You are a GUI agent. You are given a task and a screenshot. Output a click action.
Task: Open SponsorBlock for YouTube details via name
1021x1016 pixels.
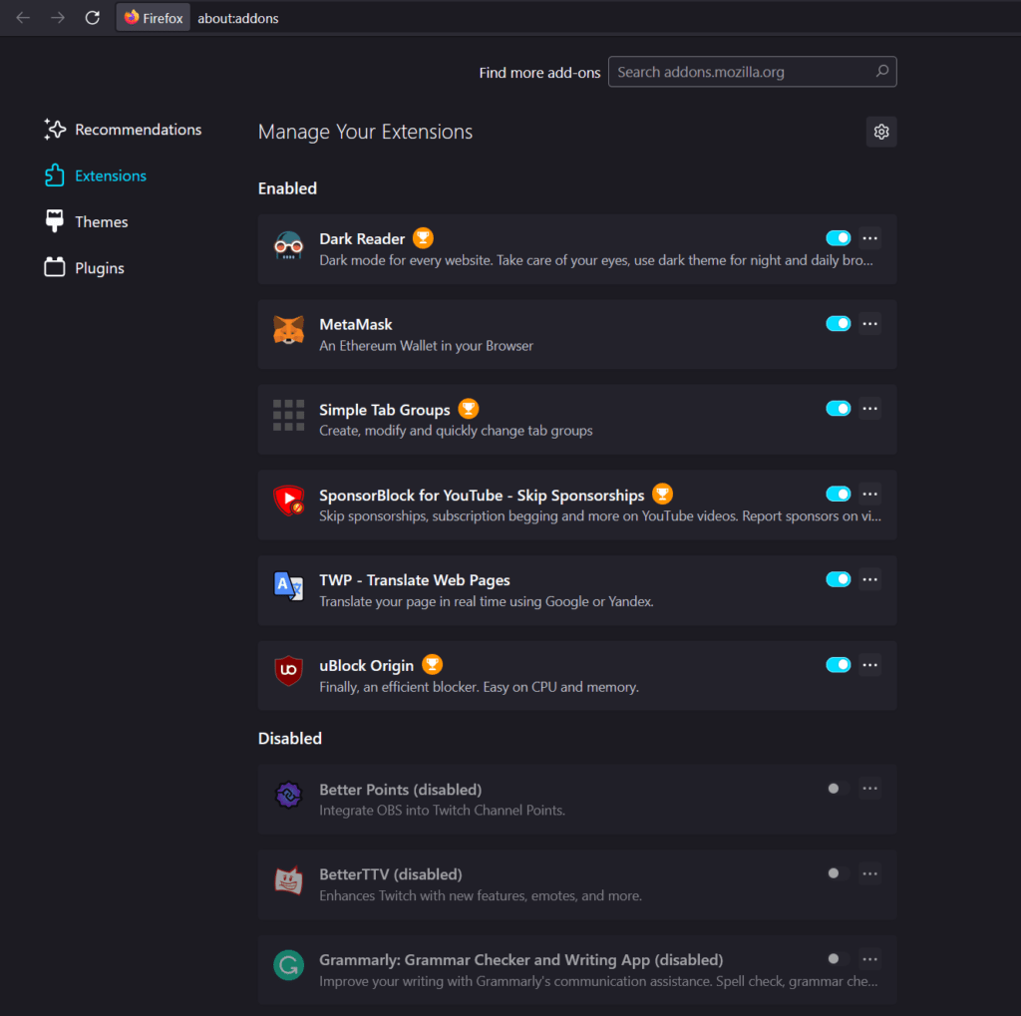click(x=482, y=496)
